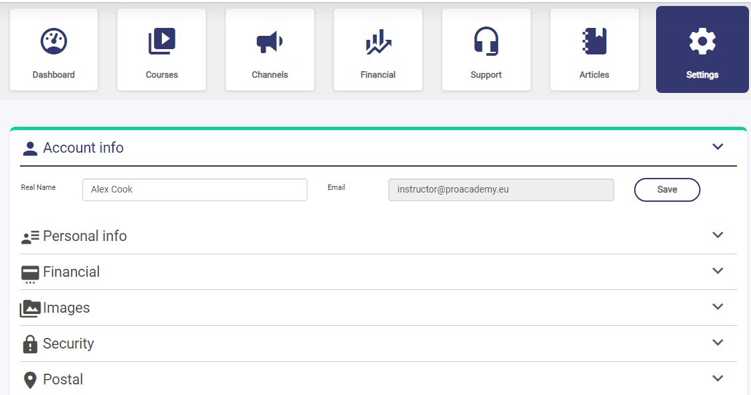Select the Channels megaphone icon
Viewport: 751px width, 395px height.
pos(270,42)
